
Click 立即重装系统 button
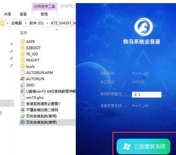(143, 147)
